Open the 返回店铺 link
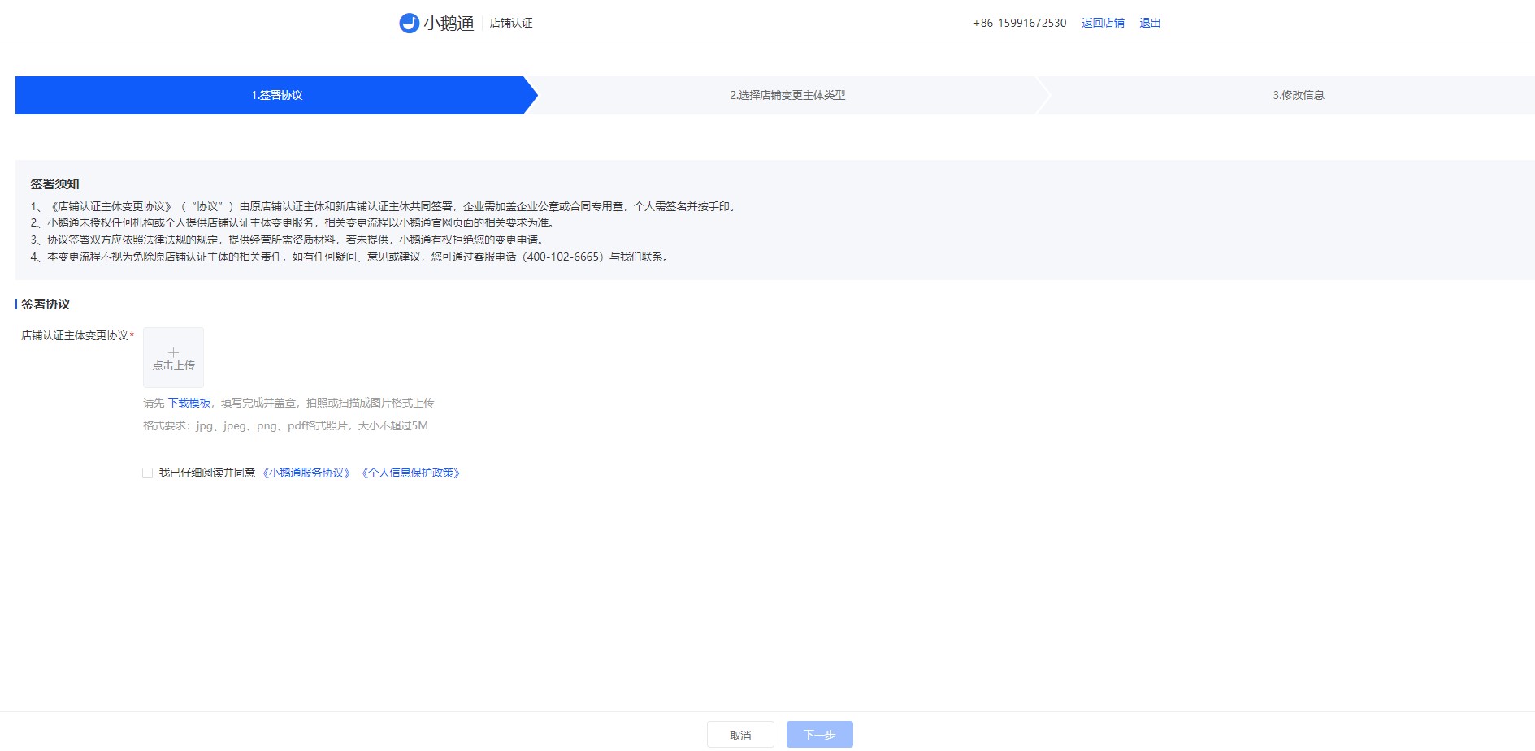This screenshot has height=751, width=1535. point(1103,23)
